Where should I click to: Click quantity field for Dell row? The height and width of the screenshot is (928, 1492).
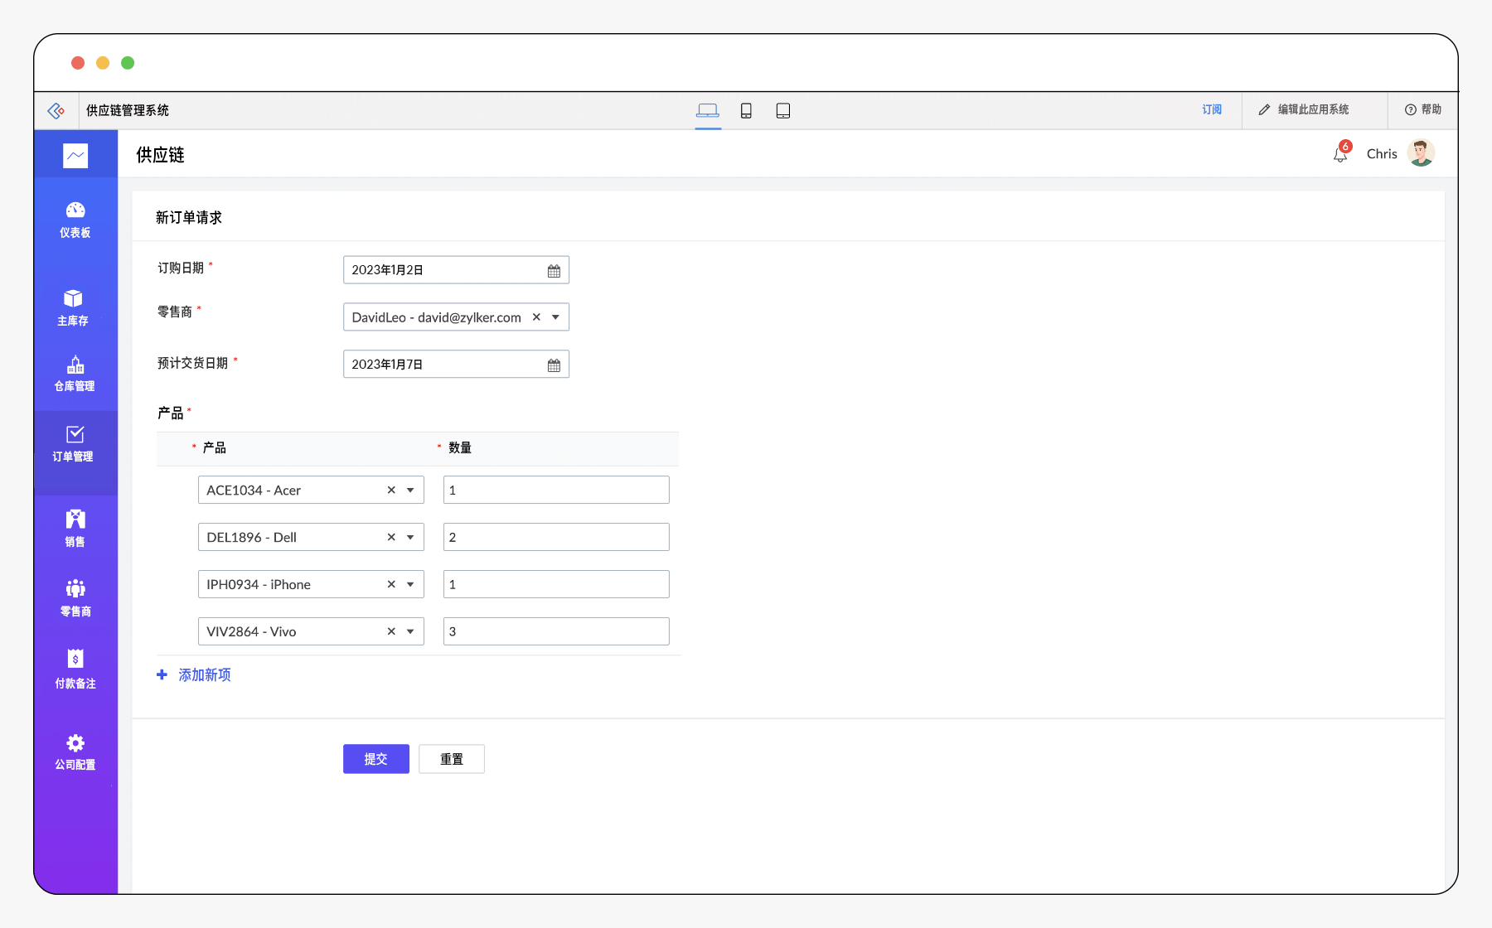point(556,537)
